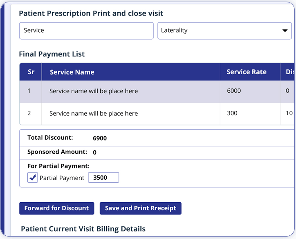Toggle the Partial Payment checkbox

33,178
